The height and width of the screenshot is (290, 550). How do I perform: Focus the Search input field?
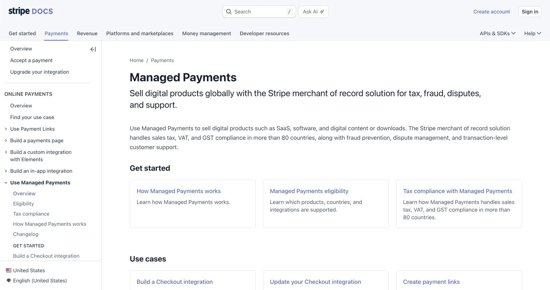coord(259,12)
